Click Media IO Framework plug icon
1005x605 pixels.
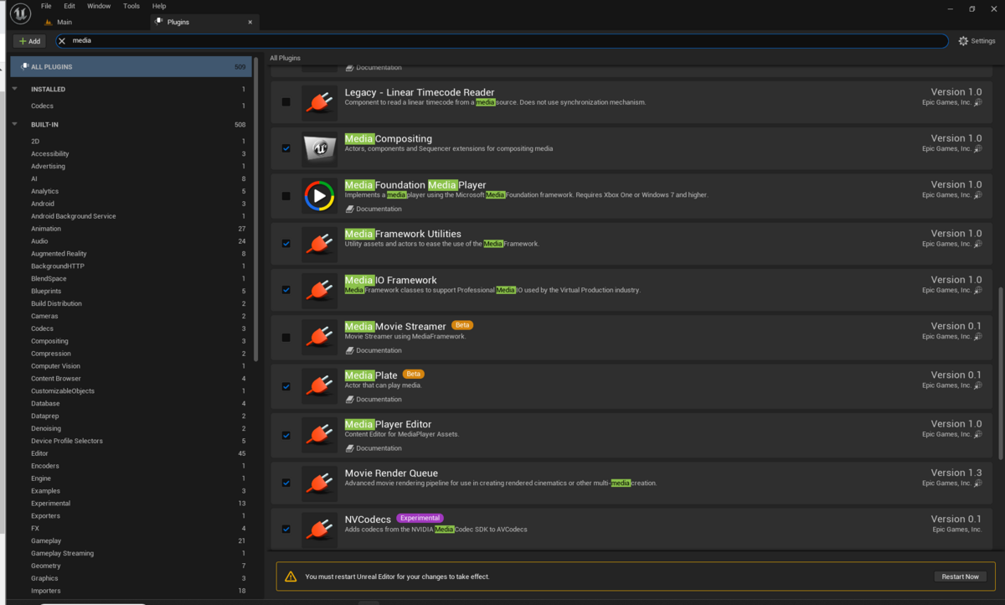pos(319,290)
